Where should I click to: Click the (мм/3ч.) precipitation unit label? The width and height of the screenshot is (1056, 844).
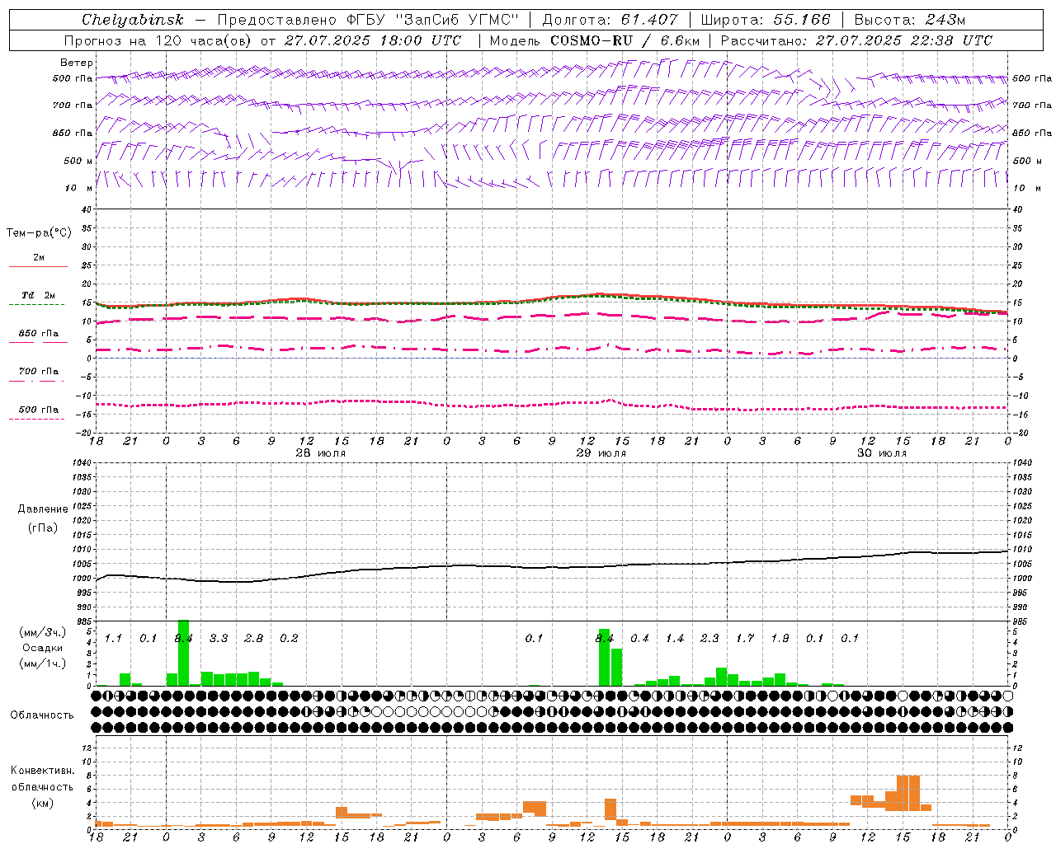coord(42,632)
